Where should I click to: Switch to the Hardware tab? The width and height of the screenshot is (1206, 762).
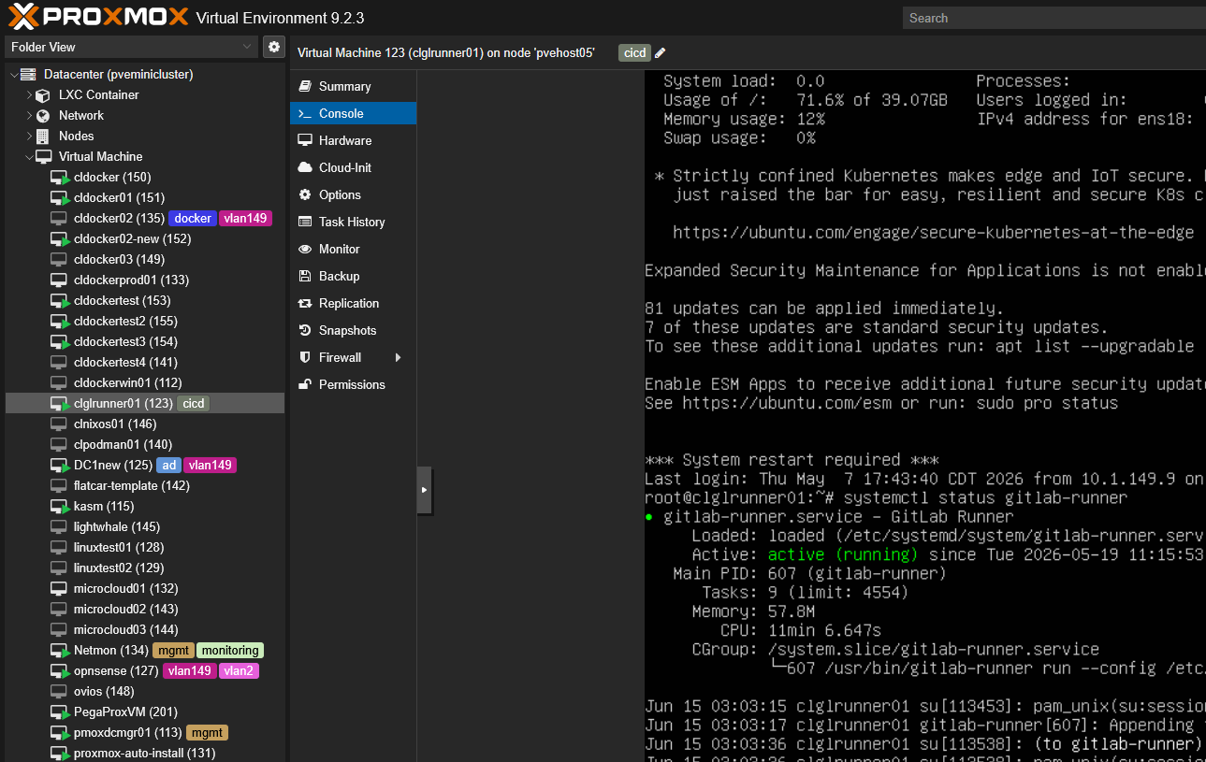click(353, 140)
